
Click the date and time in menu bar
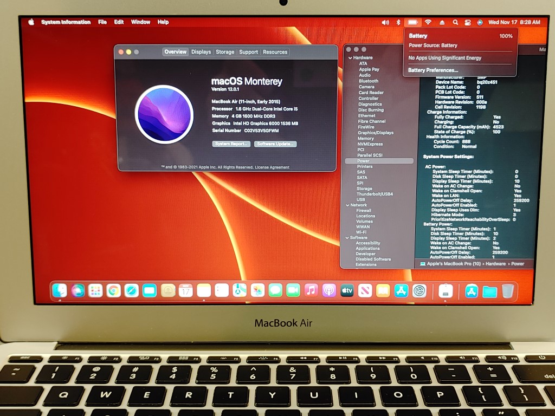(514, 22)
